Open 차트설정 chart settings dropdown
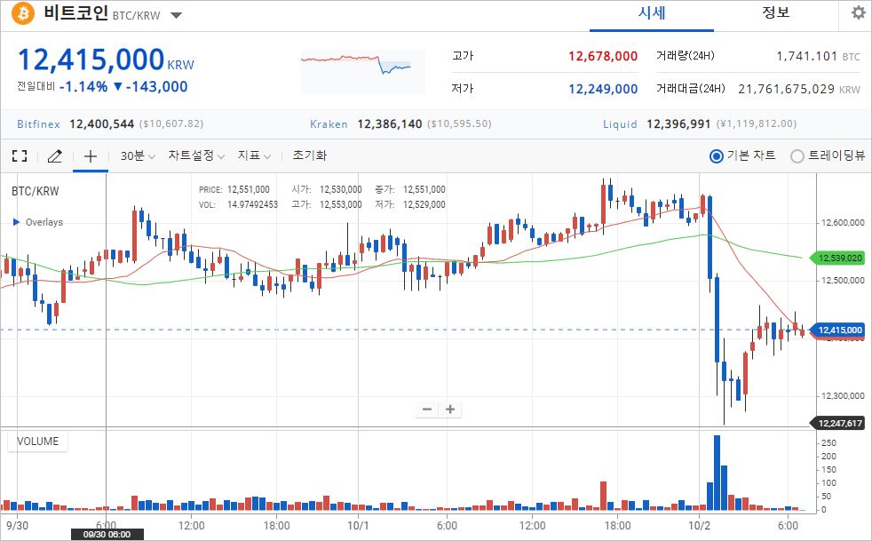 click(x=196, y=155)
